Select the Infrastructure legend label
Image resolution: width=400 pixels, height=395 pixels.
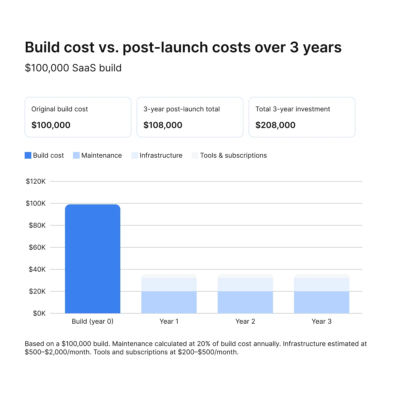tap(161, 155)
